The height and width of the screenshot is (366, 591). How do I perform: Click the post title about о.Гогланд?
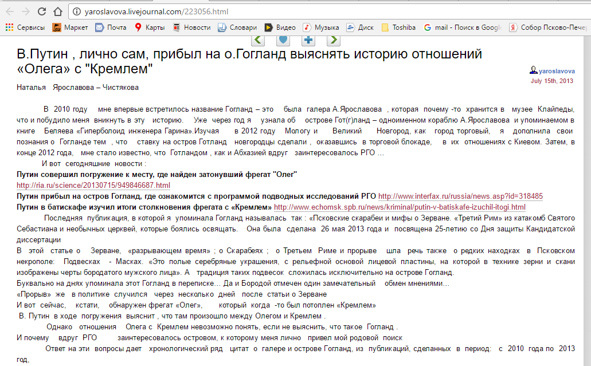[249, 61]
